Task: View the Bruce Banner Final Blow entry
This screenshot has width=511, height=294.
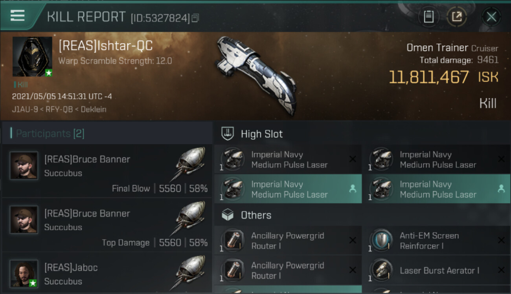Action: (x=107, y=171)
